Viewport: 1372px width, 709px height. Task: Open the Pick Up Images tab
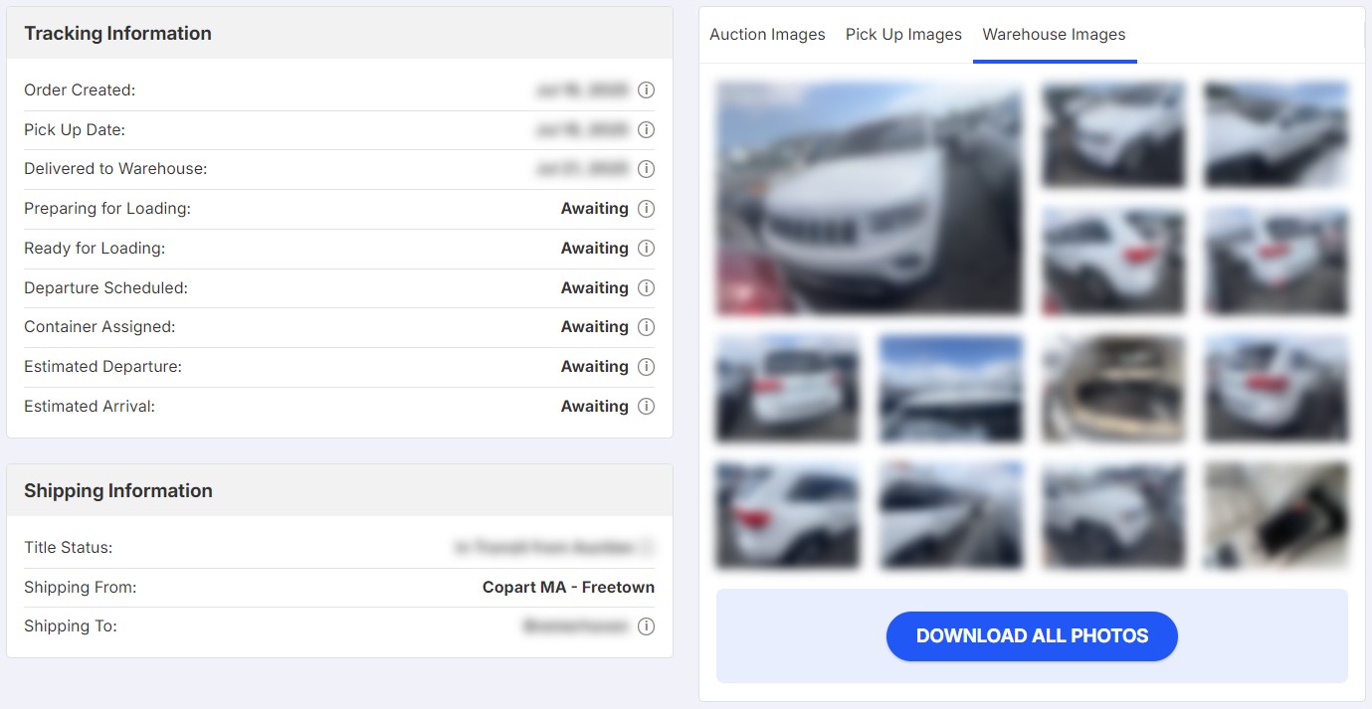pos(903,35)
